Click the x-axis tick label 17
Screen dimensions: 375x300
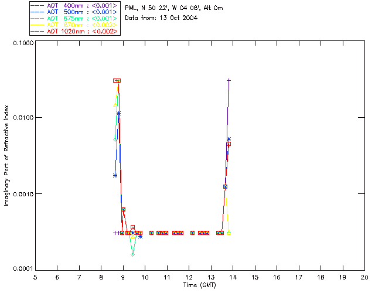[x=299, y=277]
